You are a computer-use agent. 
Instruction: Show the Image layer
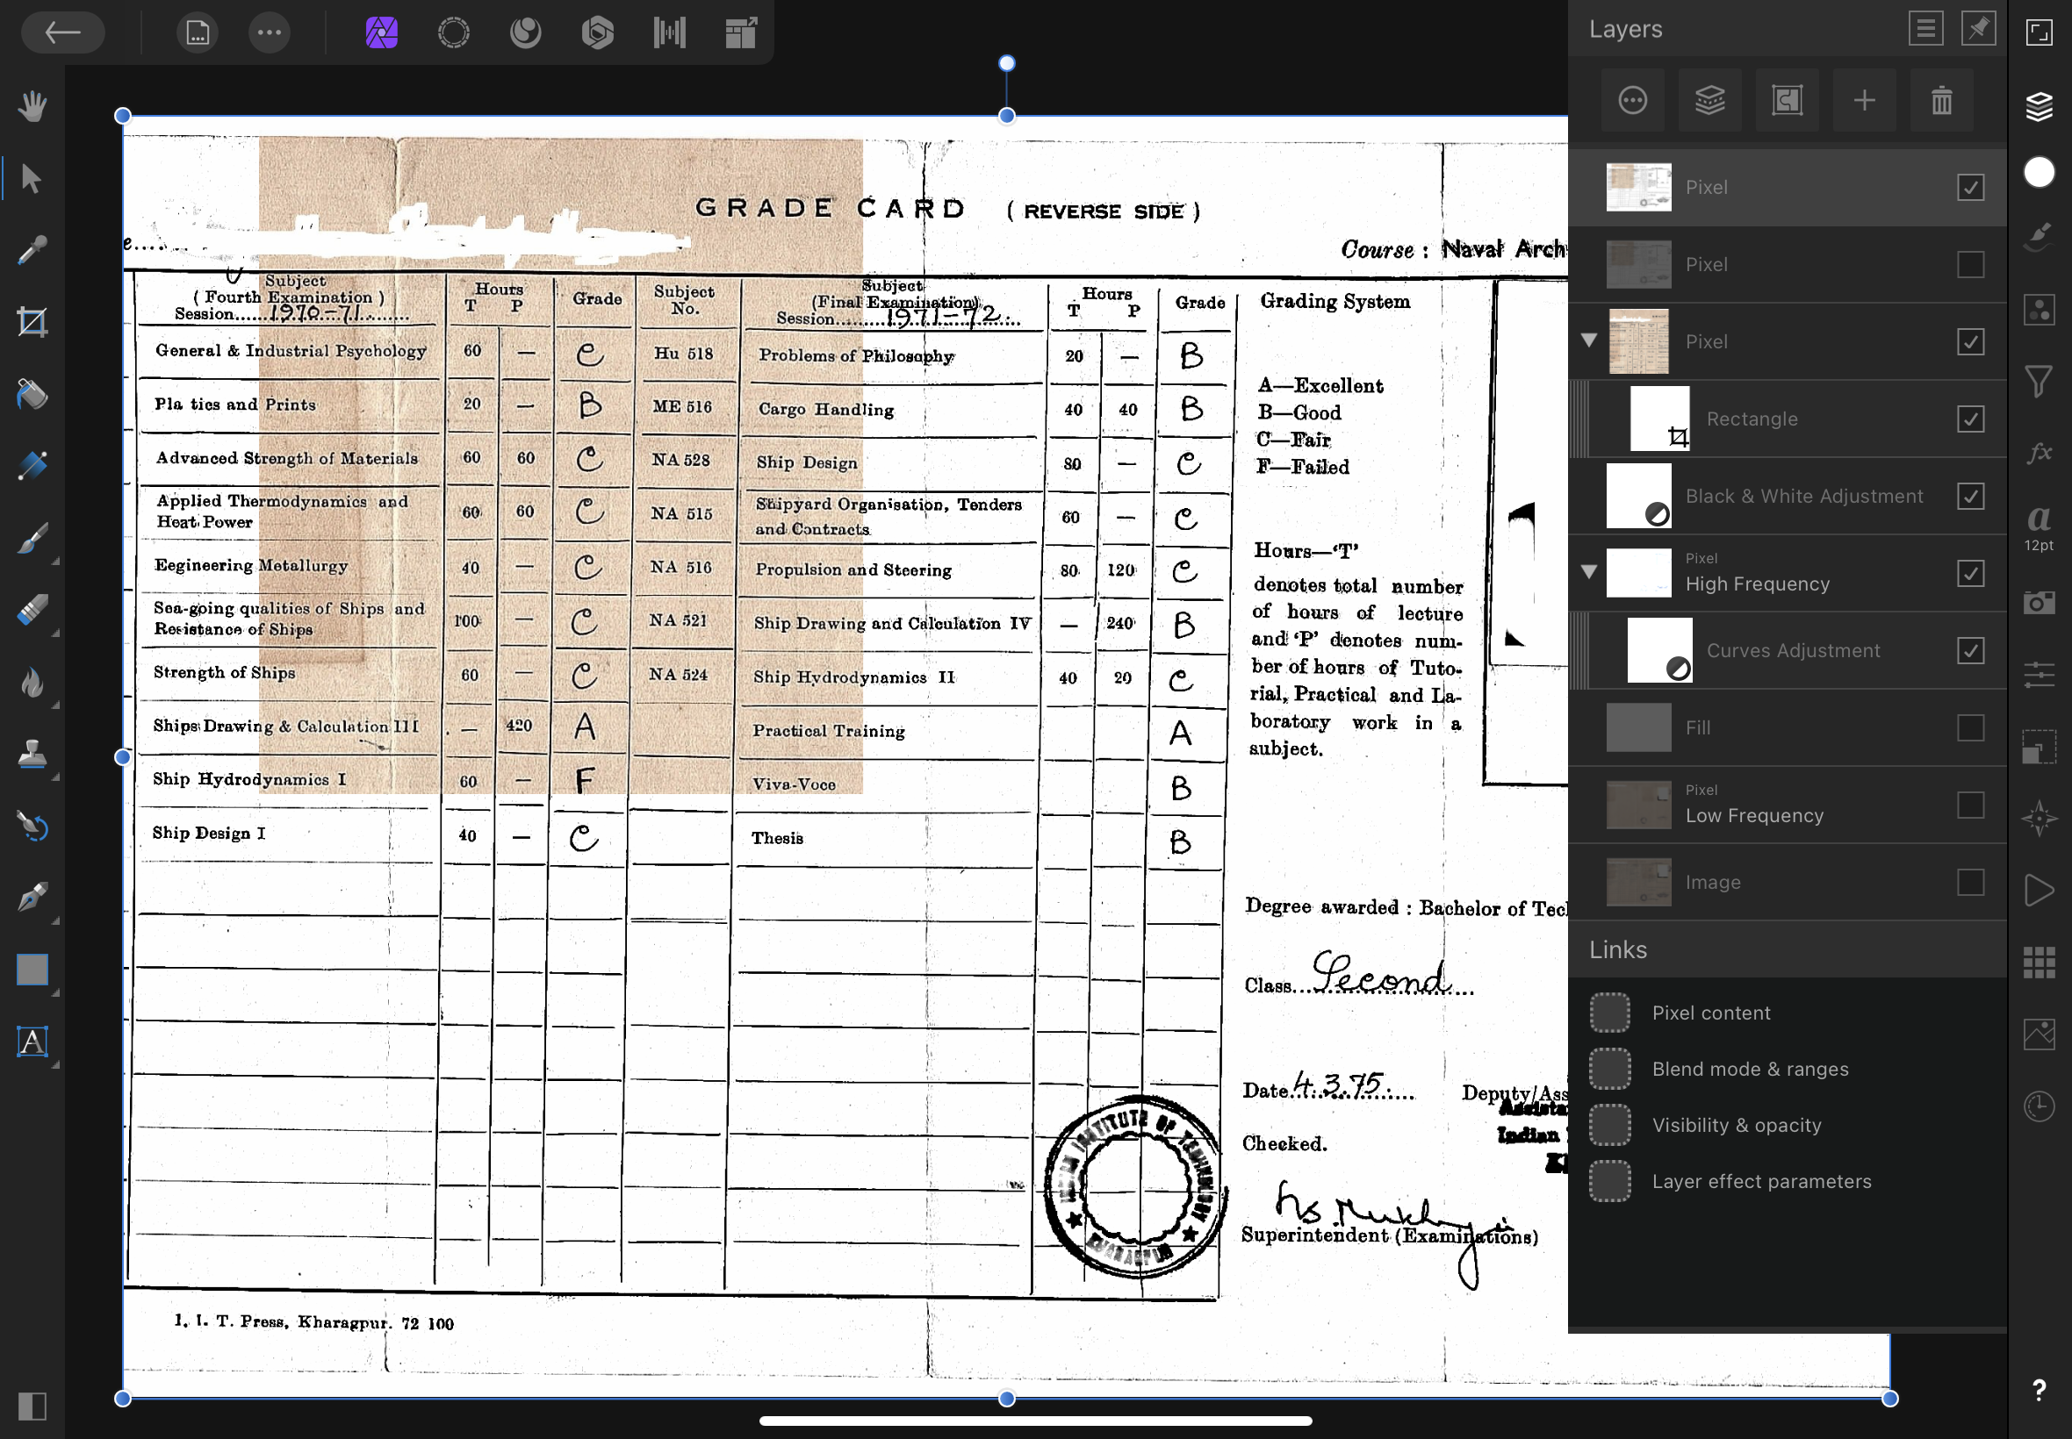[1971, 883]
